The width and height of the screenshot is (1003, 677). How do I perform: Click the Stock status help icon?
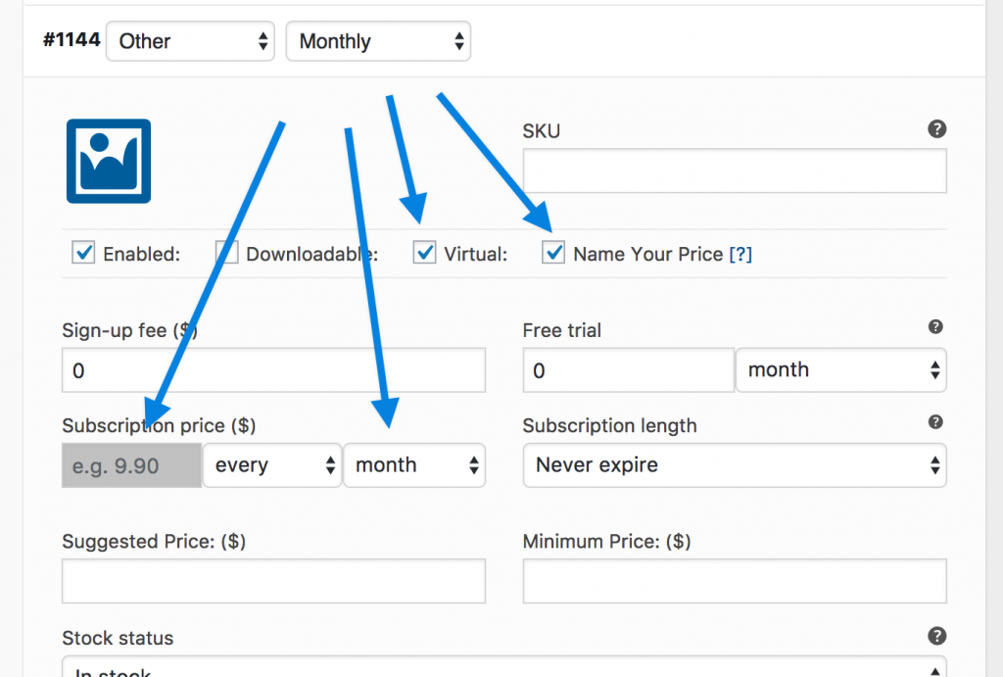pos(936,636)
